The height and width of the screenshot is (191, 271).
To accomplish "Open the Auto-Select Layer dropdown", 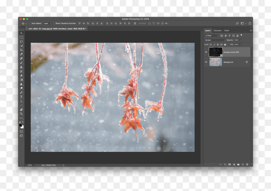I will coord(47,23).
